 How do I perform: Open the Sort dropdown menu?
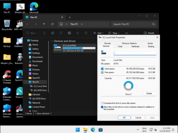[x=99, y=33]
